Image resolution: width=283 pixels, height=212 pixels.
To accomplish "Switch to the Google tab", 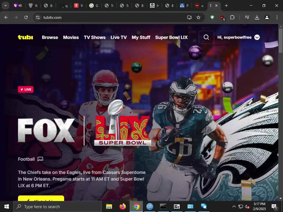I will [94, 6].
